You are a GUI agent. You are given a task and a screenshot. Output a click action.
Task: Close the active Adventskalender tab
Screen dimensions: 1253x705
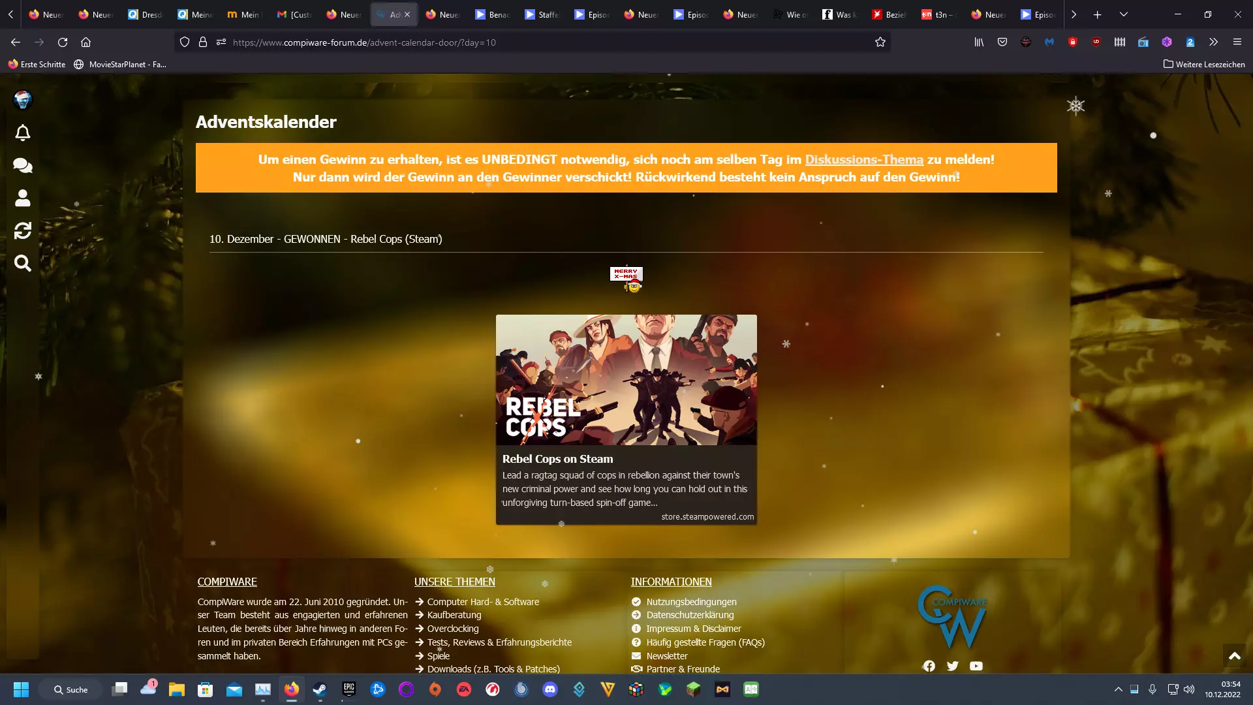pos(407,14)
